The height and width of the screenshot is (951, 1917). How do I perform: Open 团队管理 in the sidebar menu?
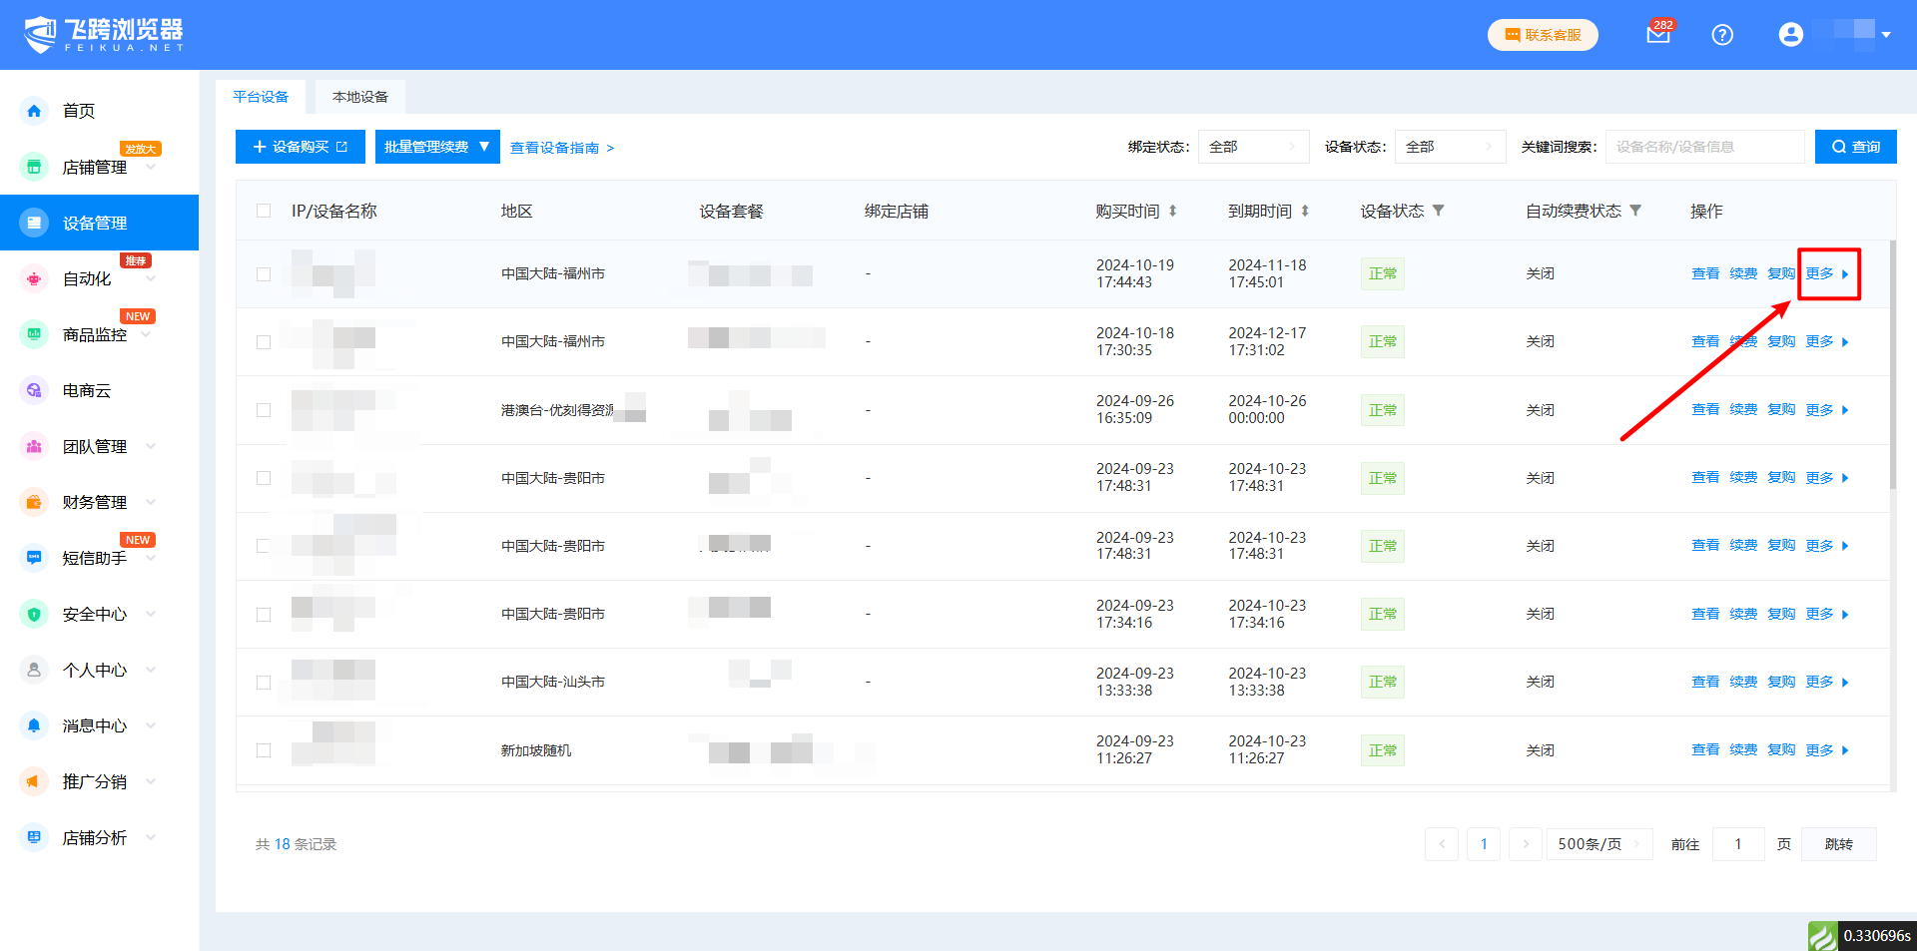95,447
